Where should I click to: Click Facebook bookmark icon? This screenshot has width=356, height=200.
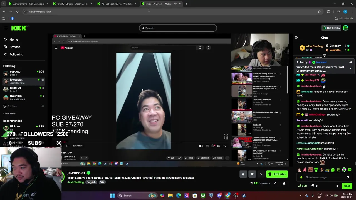(12, 19)
